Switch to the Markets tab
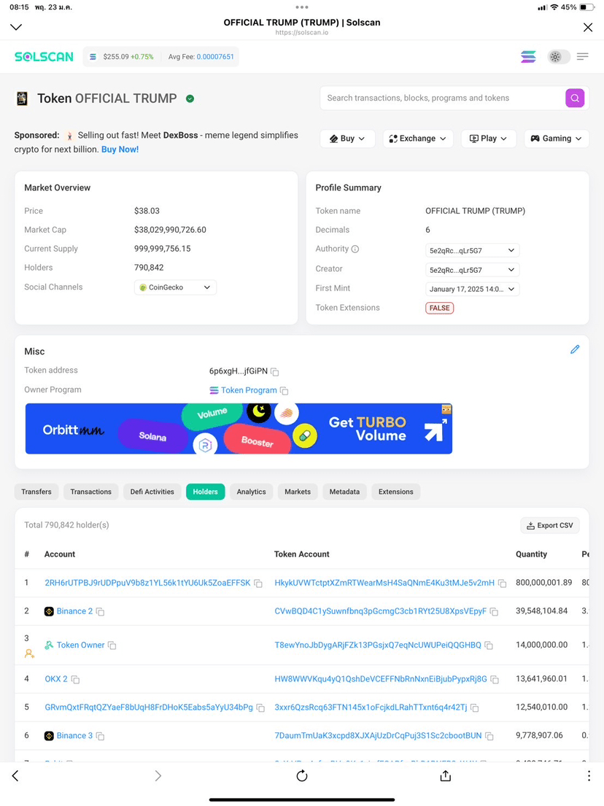This screenshot has width=604, height=806. coord(298,492)
